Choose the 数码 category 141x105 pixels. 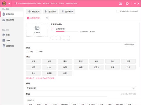128,61
